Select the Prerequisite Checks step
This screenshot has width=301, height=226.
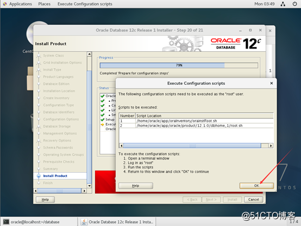coord(59,162)
